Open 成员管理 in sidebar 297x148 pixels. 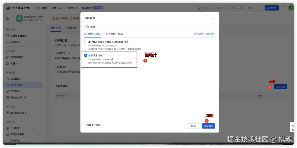point(15,42)
